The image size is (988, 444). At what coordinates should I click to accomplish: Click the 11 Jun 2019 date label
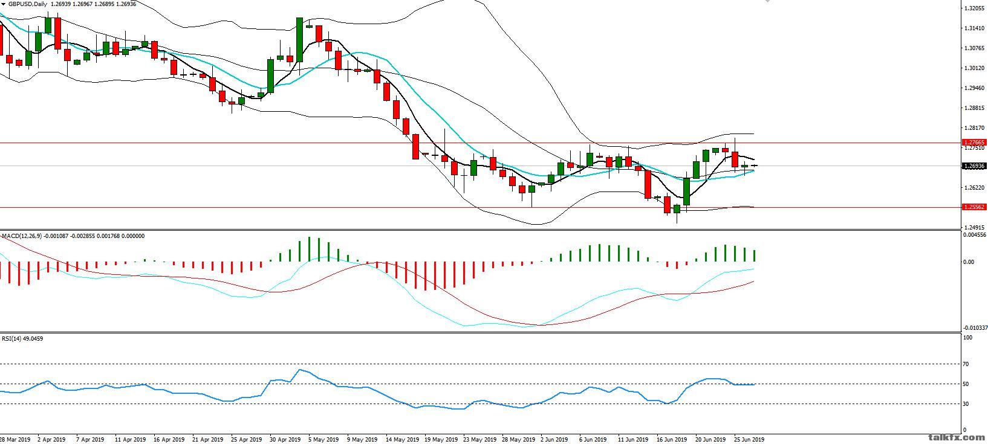pyautogui.click(x=634, y=439)
